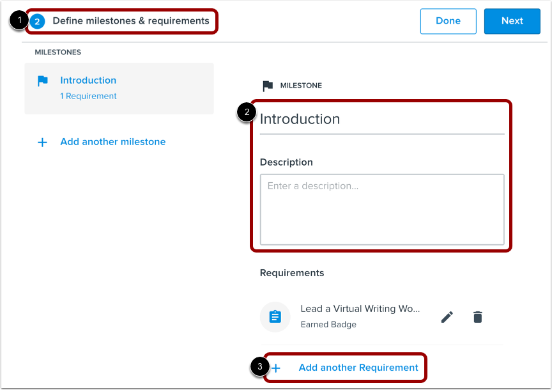Viewport: 552px width, 390px height.
Task: Click the flag icon beside Introduction in sidebar
Action: [x=42, y=81]
